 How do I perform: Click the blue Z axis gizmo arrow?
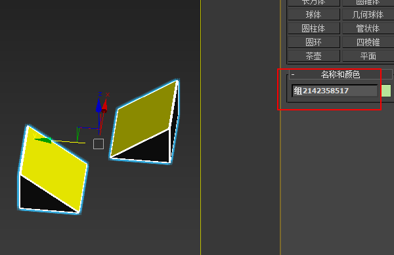pos(98,105)
